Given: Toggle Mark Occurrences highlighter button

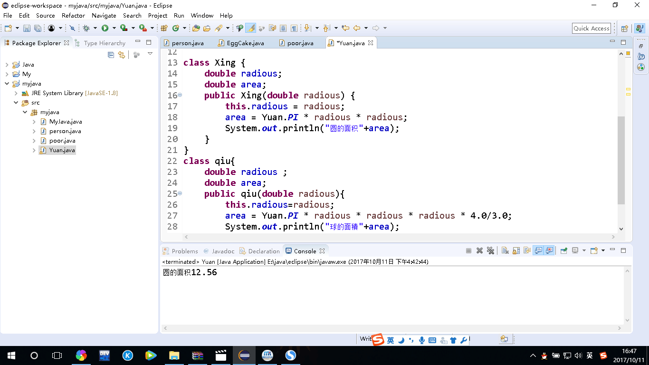Looking at the screenshot, I should pyautogui.click(x=250, y=28).
